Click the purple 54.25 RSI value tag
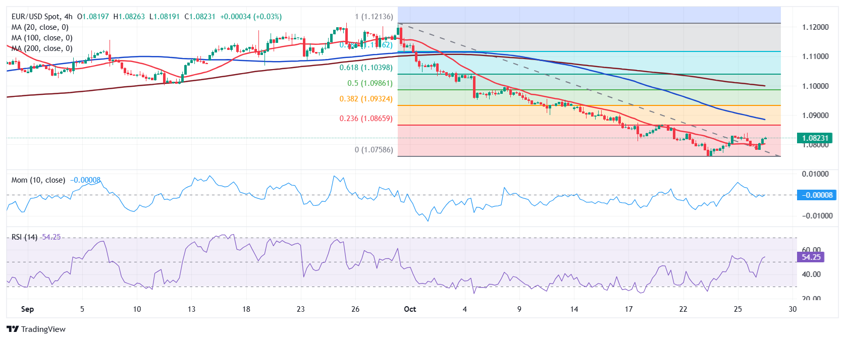Screen dimensions: 845x340 (x=811, y=257)
